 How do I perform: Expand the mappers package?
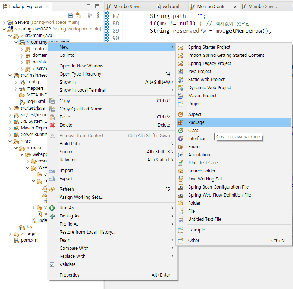[x=16, y=88]
